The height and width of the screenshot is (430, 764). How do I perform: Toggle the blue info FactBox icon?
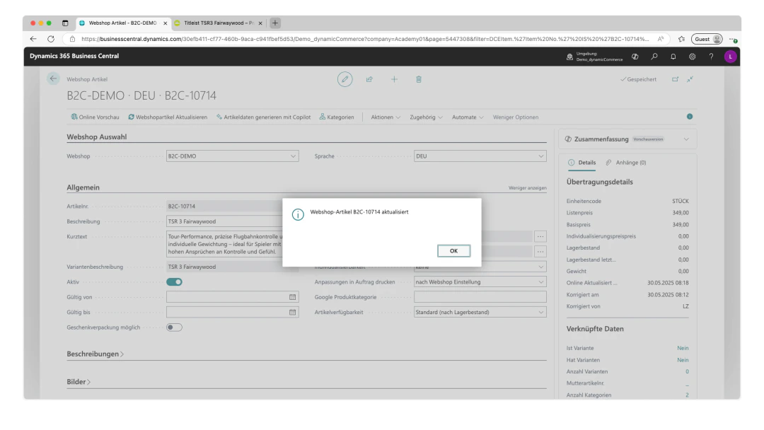pyautogui.click(x=690, y=117)
